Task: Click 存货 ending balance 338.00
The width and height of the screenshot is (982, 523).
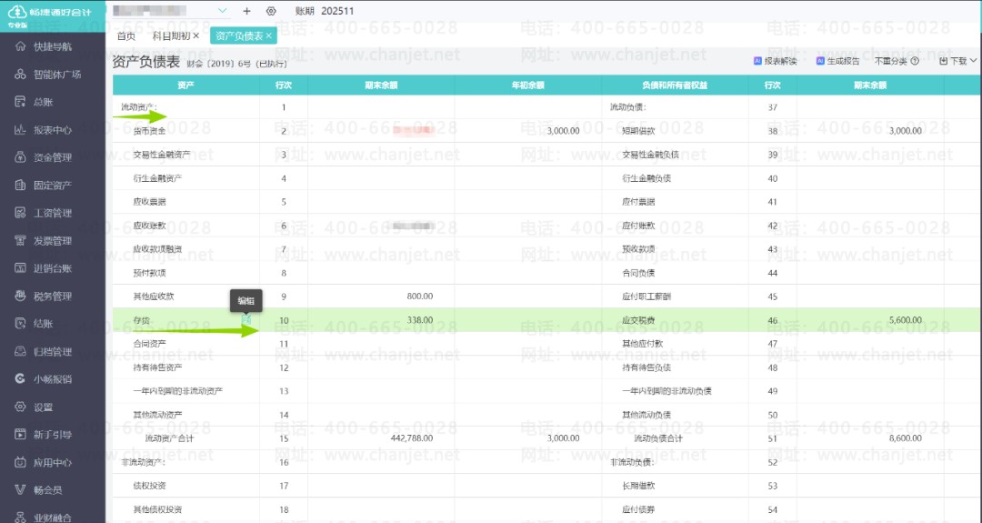Action: pyautogui.click(x=419, y=320)
